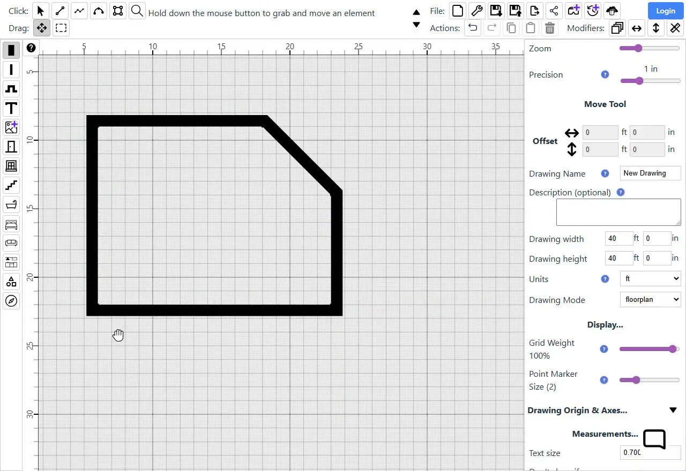The width and height of the screenshot is (686, 471).
Task: Adjust the Grid Weight slider
Action: [650, 349]
